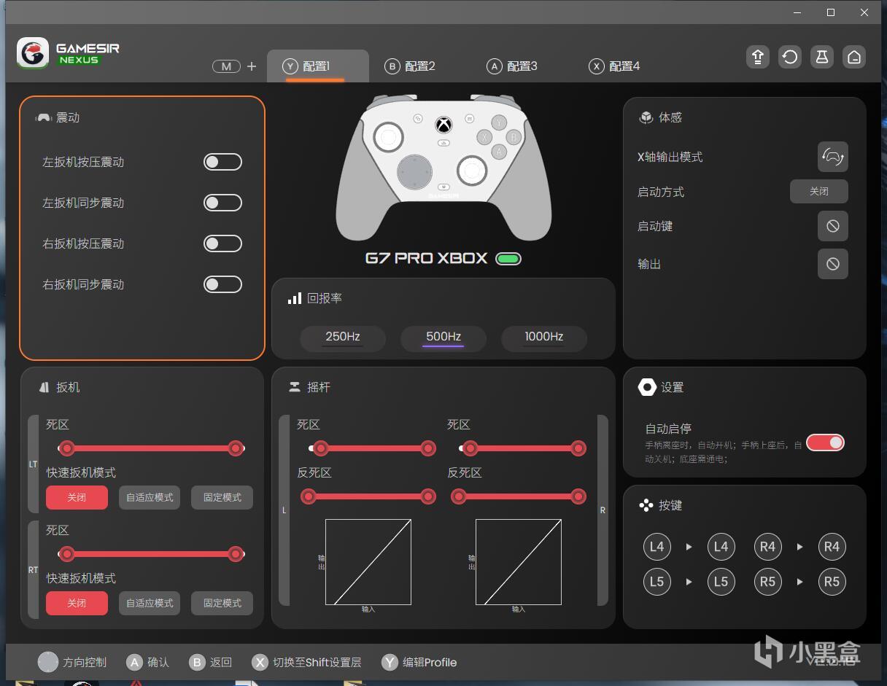Select LT 自适应模式 button
Screen dimensions: 887x686
click(x=150, y=497)
